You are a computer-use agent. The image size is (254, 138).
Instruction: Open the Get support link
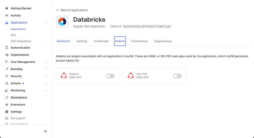(18, 118)
